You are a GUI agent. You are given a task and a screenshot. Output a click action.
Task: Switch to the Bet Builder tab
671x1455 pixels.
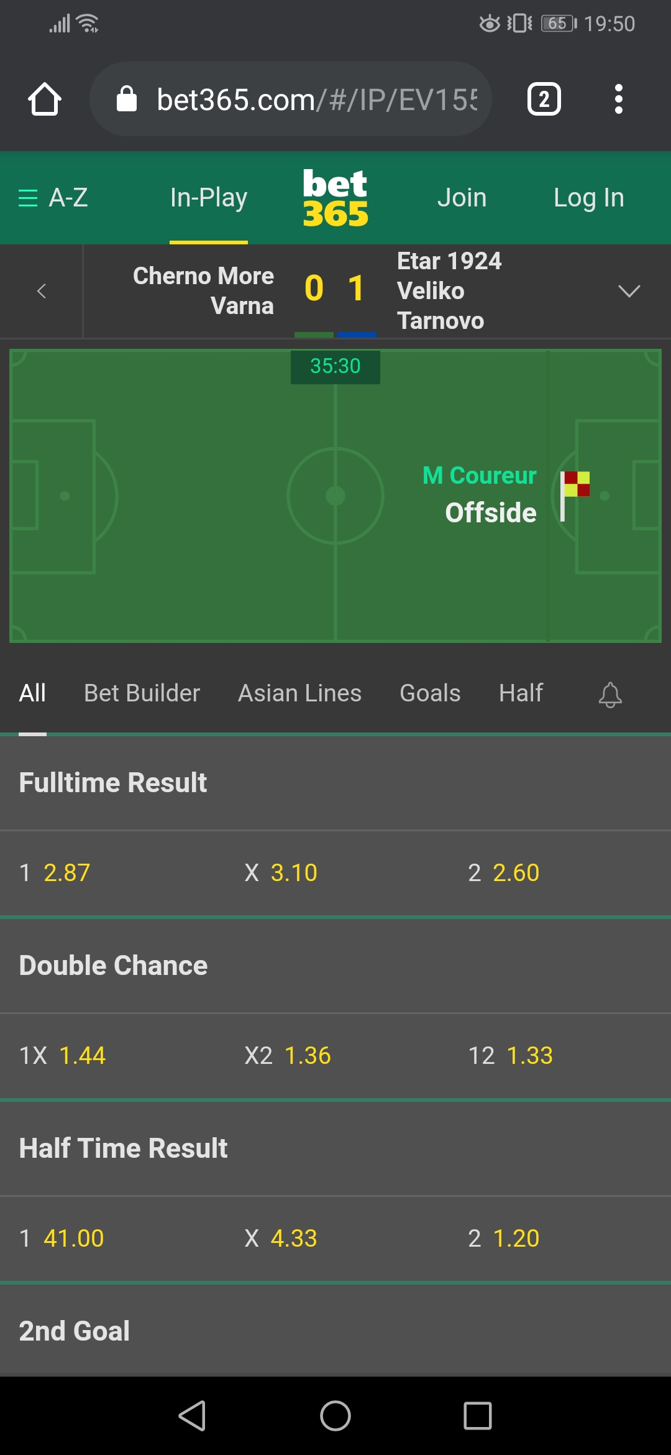142,693
